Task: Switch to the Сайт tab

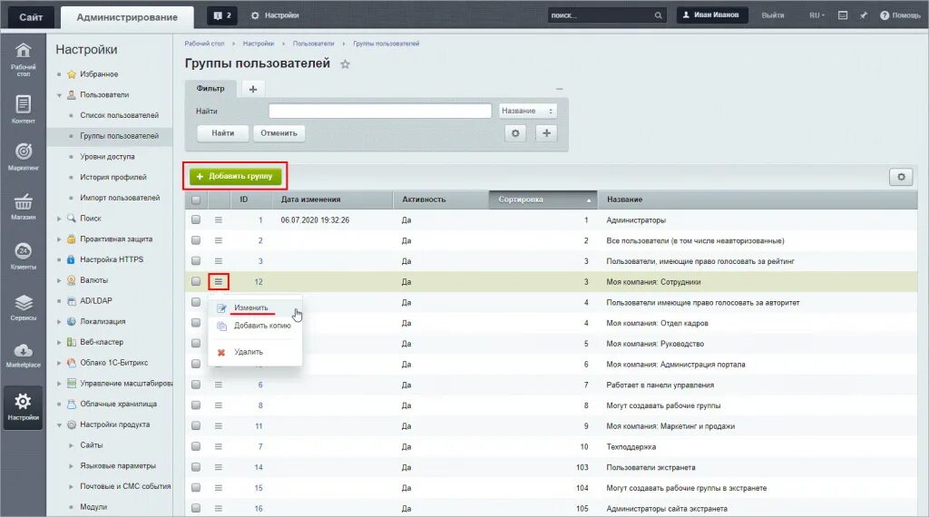Action: click(x=31, y=17)
